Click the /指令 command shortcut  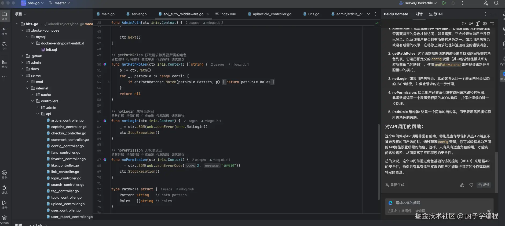tap(393, 211)
